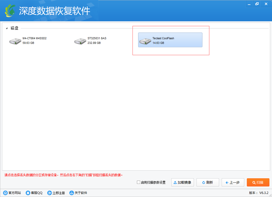This screenshot has height=197, width=272.
Task: Restore down the window
Action: click(257, 4)
